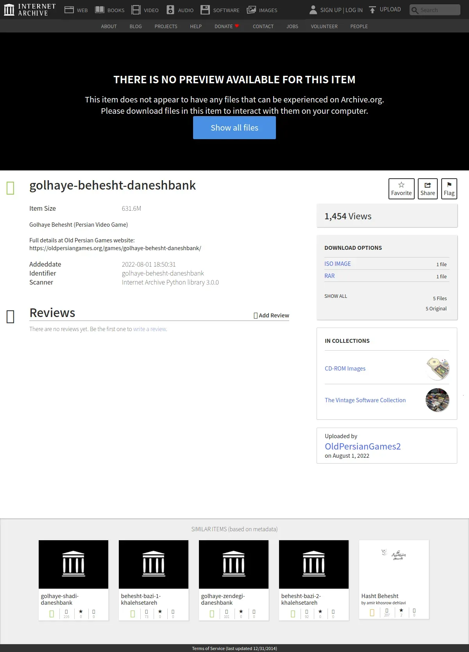Open the golhaye-zendegi-daneshbank similar item thumbnail
Viewport: 469px width, 652px height.
(x=234, y=564)
